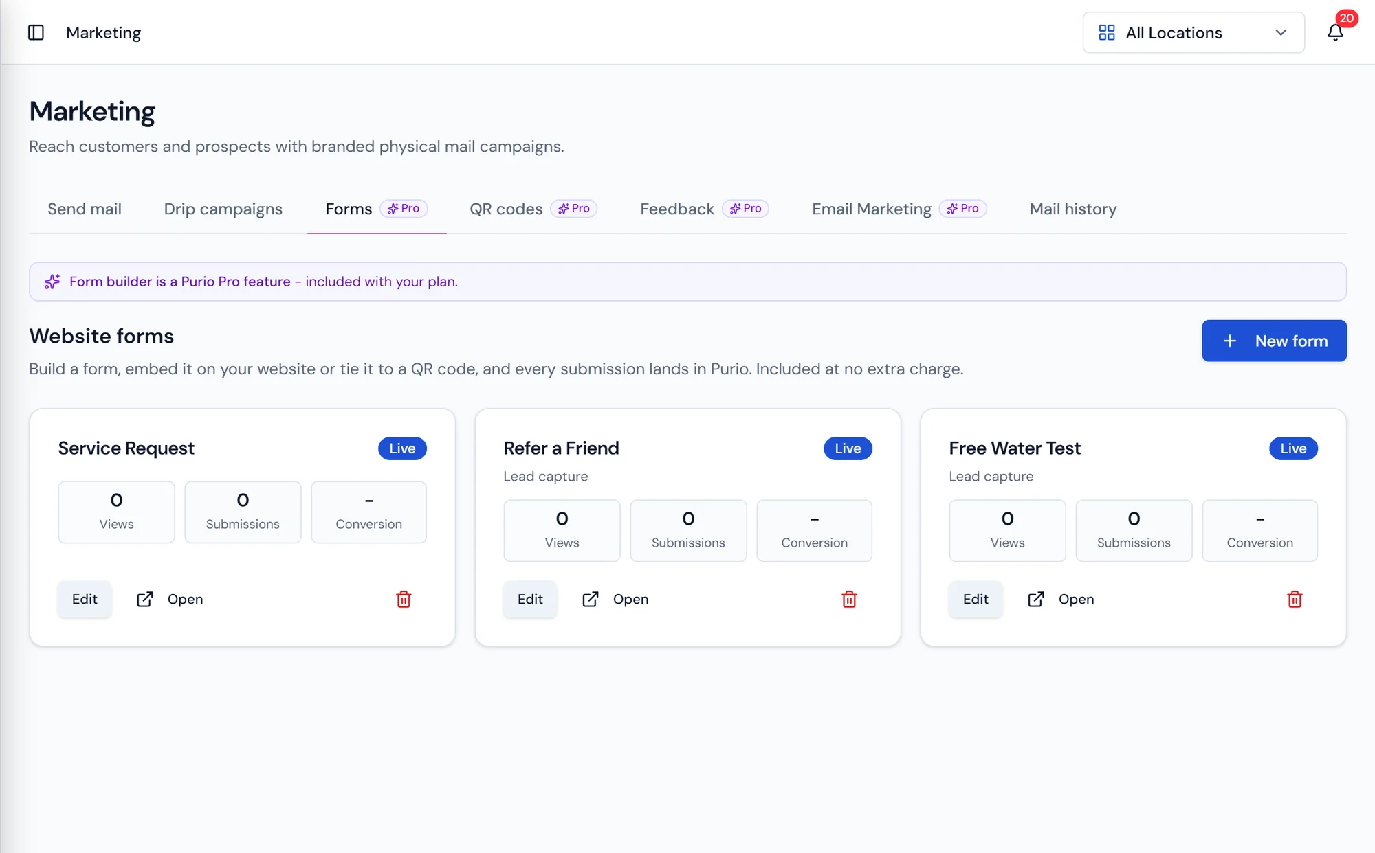Click Submissions stat box in Service Request

243,512
